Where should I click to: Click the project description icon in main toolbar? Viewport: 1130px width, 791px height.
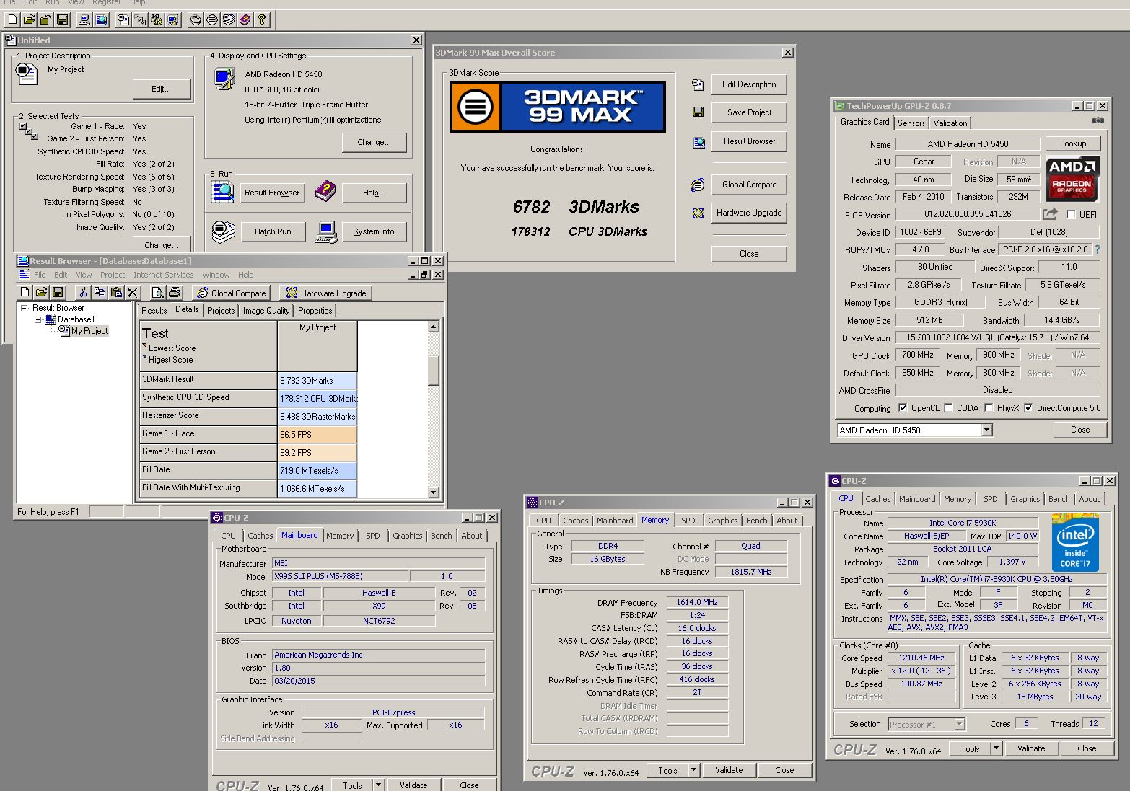(x=123, y=19)
